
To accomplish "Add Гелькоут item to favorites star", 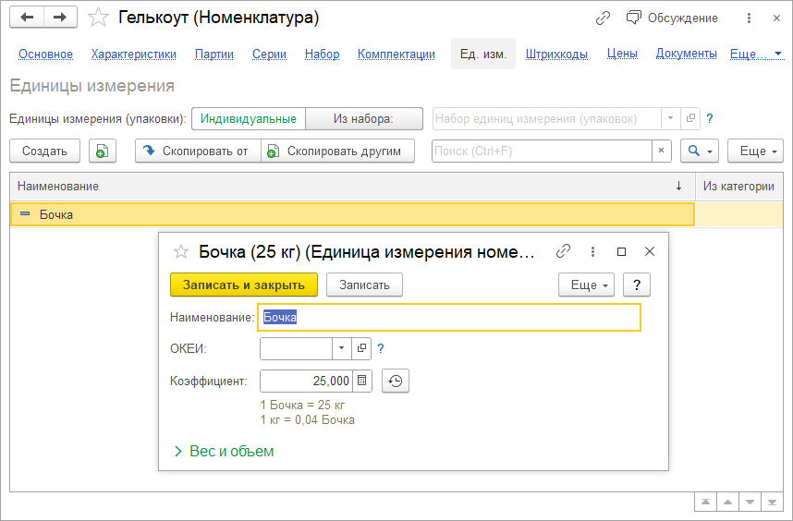I will (98, 18).
